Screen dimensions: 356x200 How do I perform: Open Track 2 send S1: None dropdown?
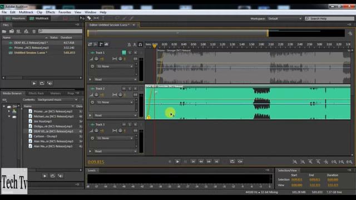pyautogui.click(x=115, y=102)
